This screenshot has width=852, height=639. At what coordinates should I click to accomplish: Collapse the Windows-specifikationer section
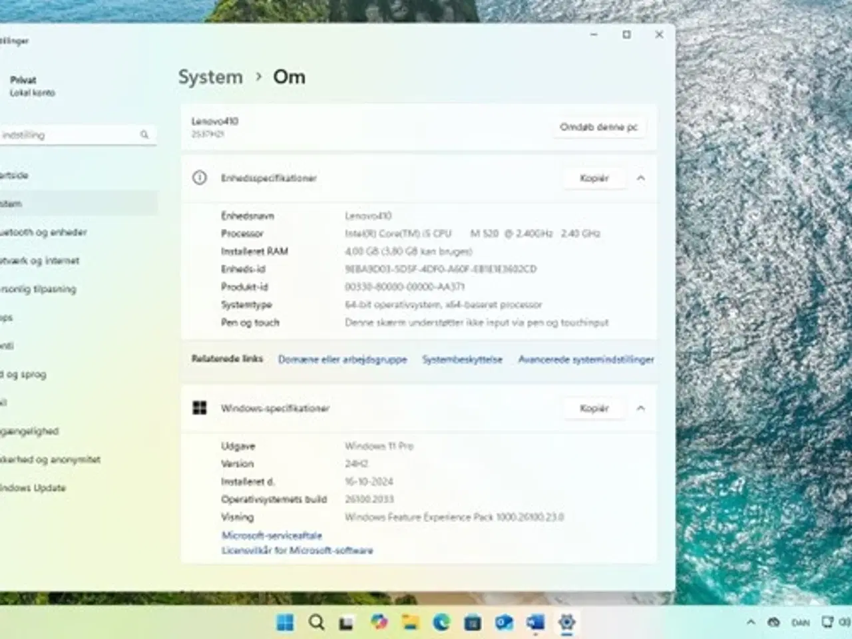click(x=640, y=408)
